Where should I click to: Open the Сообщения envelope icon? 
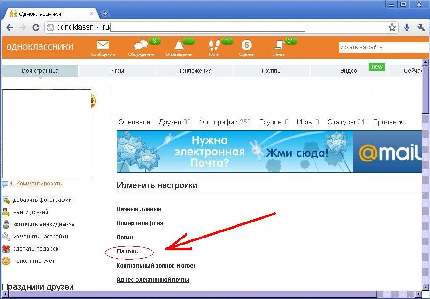(103, 45)
